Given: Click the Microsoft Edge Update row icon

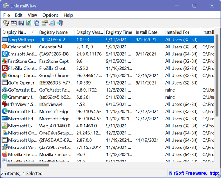Looking at the screenshot, I should (x=5, y=119).
